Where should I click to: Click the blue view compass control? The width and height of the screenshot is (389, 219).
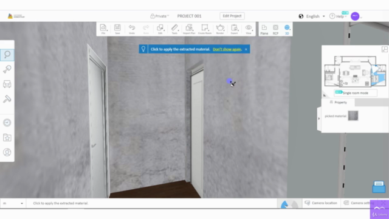(x=289, y=204)
